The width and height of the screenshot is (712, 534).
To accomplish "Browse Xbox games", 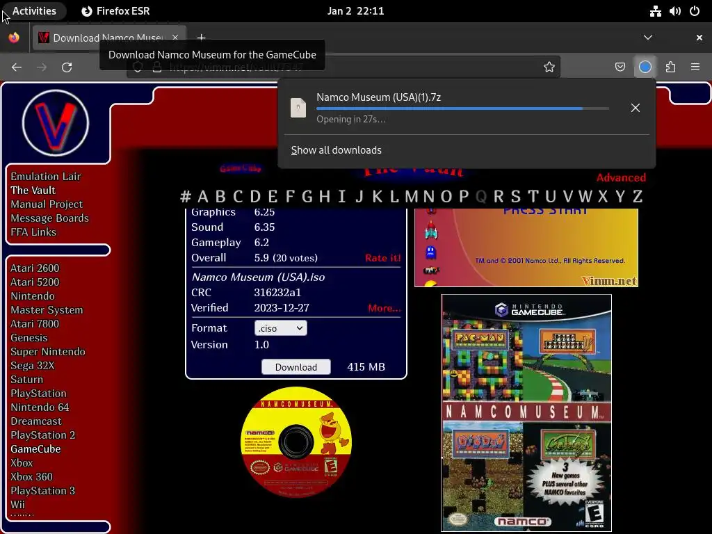I will point(22,463).
